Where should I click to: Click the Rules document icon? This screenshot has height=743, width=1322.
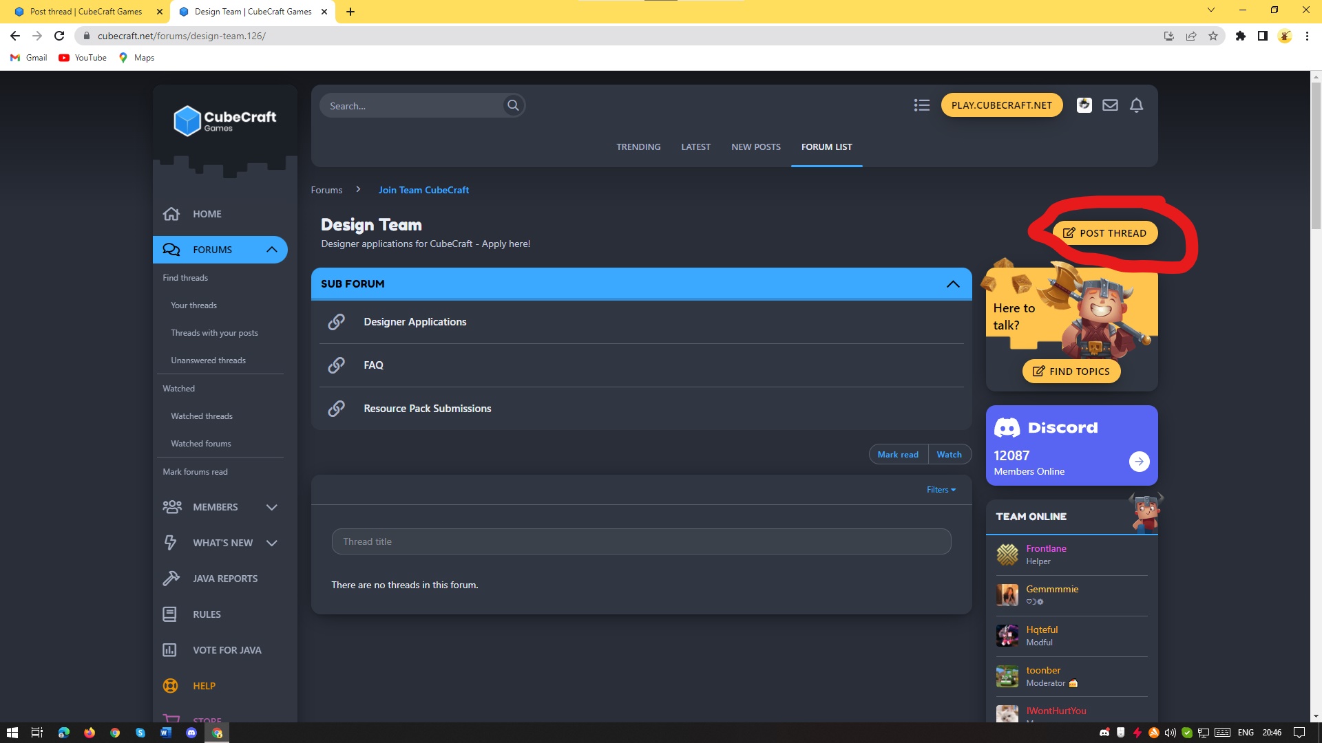pyautogui.click(x=169, y=614)
